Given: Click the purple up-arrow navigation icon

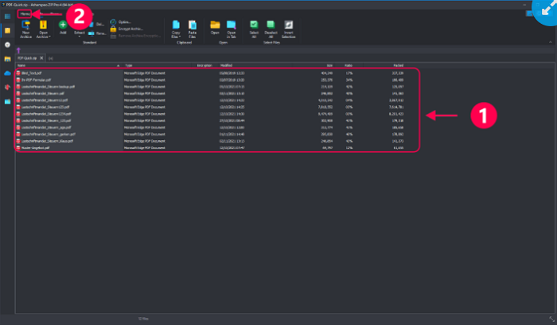Looking at the screenshot, I should click(x=18, y=50).
